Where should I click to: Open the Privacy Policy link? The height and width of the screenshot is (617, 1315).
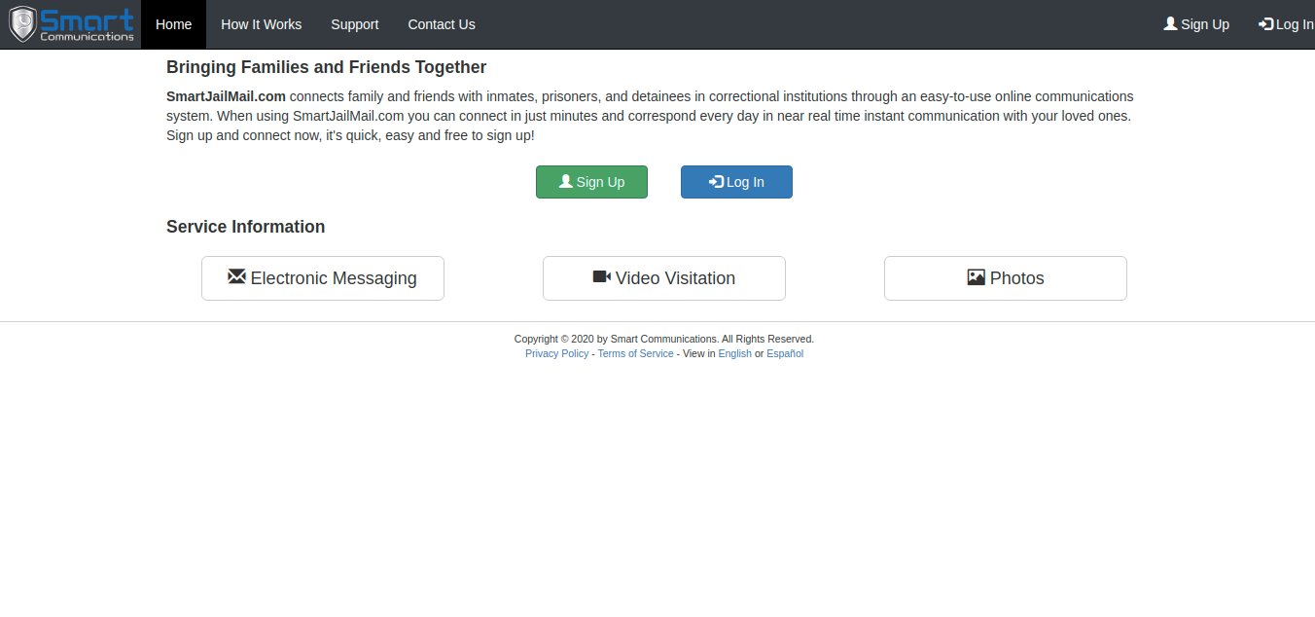(556, 353)
